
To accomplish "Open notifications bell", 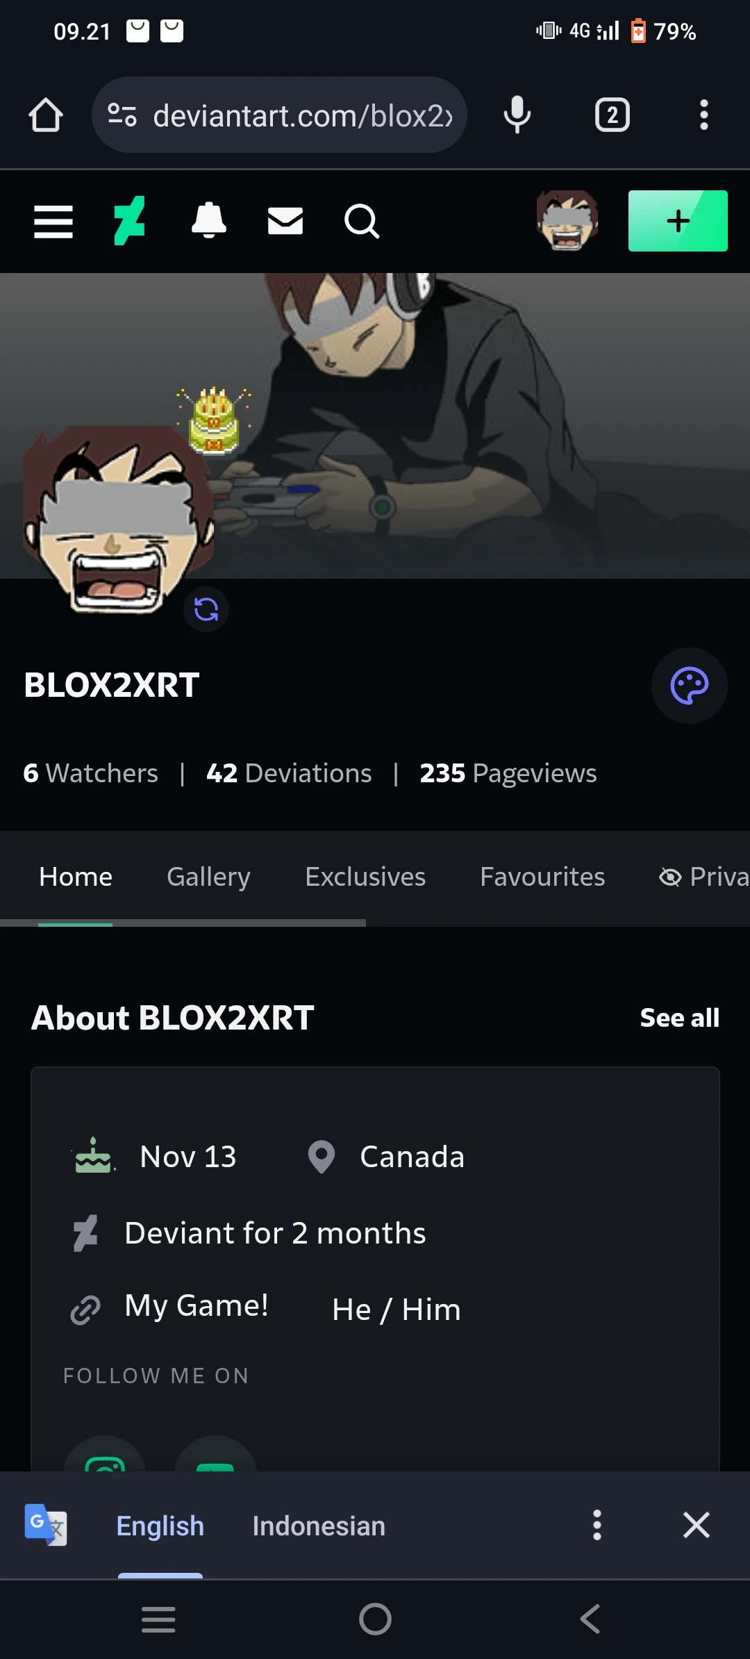I will 208,221.
